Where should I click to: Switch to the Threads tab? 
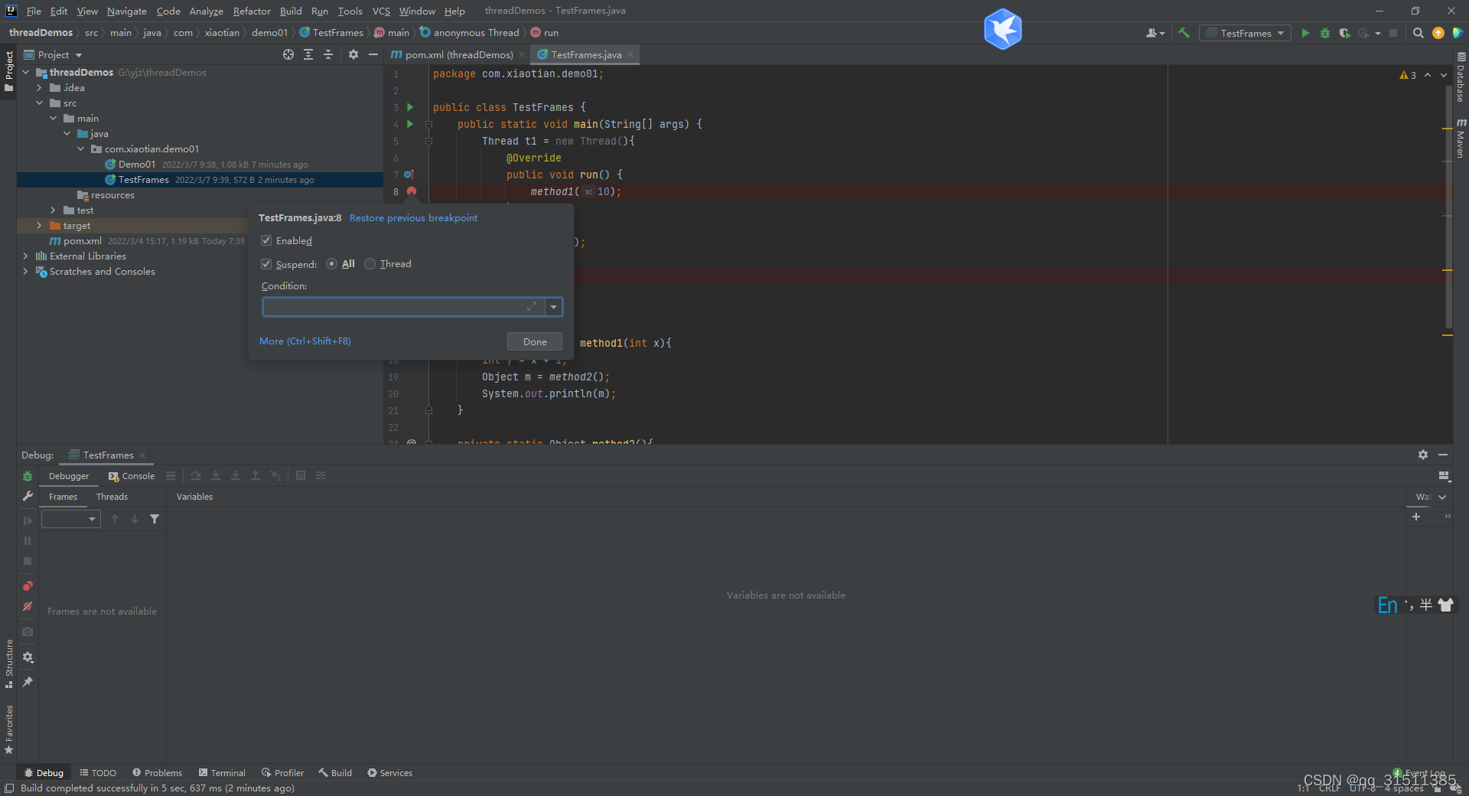[x=112, y=497]
